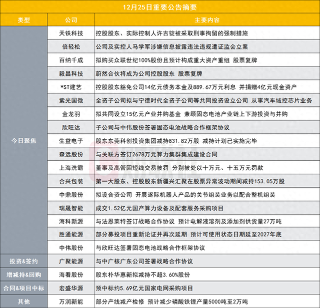This screenshot has height=308, width=320.
Task: Click the 预中标约5.69亿元国家电网 text
Action: (x=144, y=288)
